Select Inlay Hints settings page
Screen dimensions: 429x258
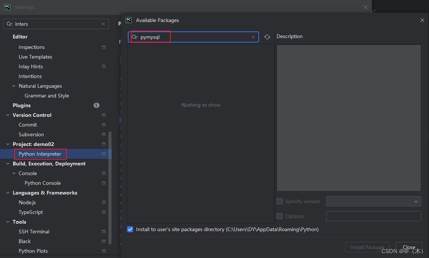tap(31, 66)
